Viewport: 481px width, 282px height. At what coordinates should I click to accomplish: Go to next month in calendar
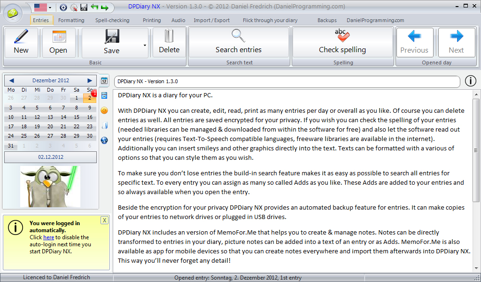[x=90, y=81]
